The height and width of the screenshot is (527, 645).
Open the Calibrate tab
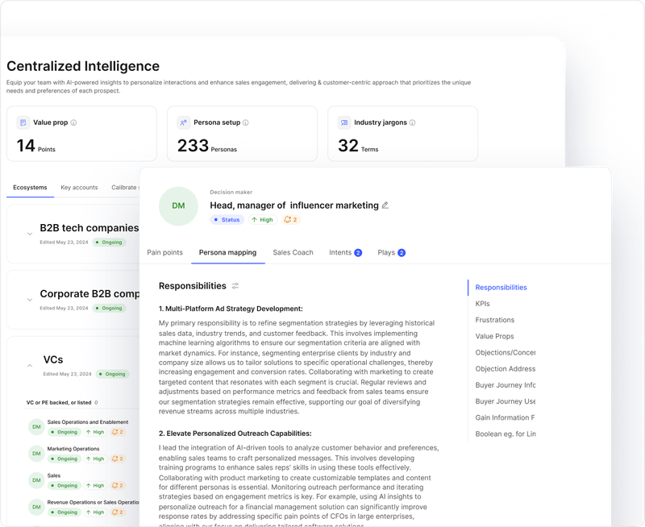(125, 188)
